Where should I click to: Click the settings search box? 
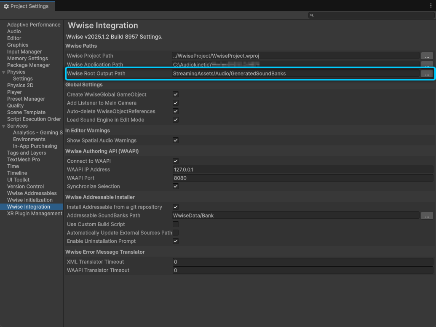point(373,15)
